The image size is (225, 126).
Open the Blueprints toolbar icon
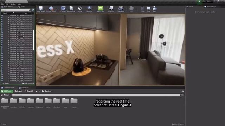(x=111, y=8)
